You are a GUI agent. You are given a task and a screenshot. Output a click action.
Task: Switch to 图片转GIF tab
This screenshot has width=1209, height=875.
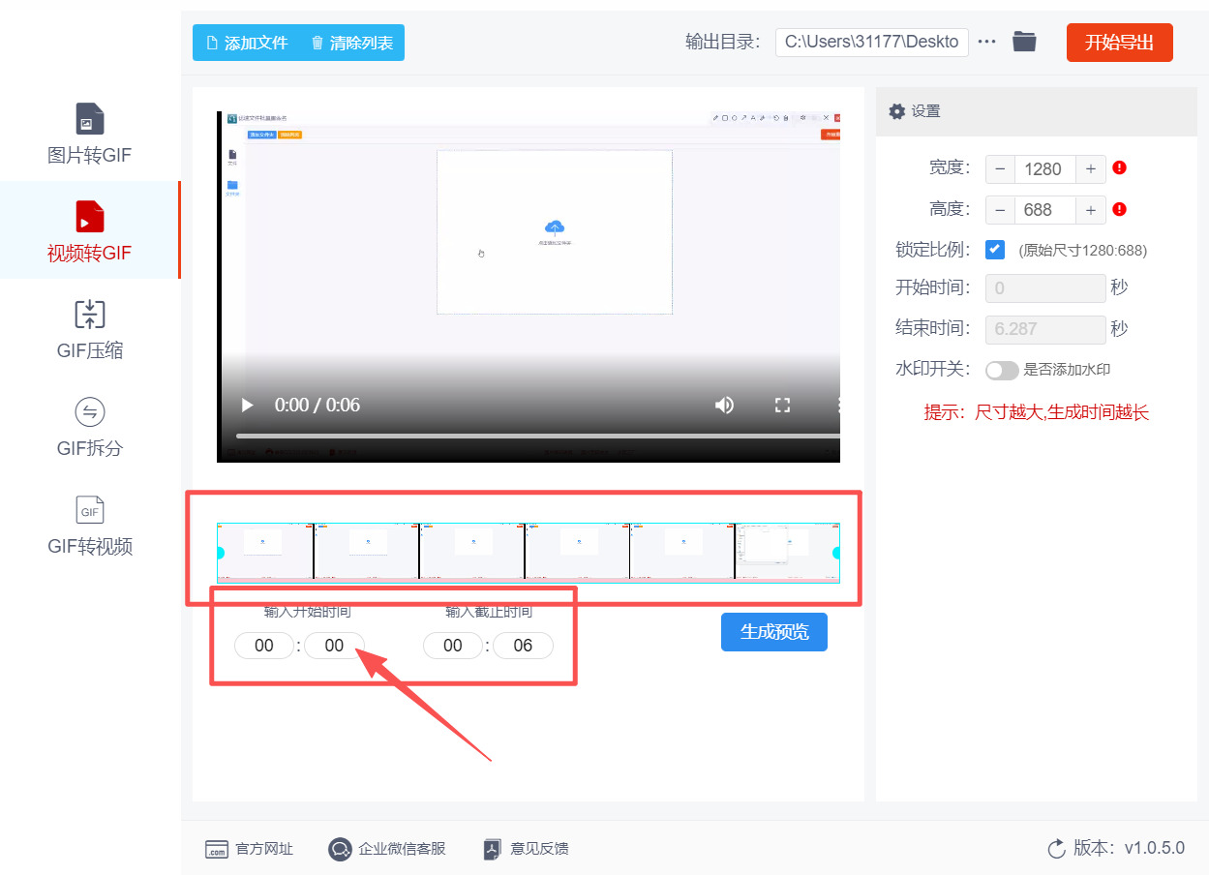89,134
